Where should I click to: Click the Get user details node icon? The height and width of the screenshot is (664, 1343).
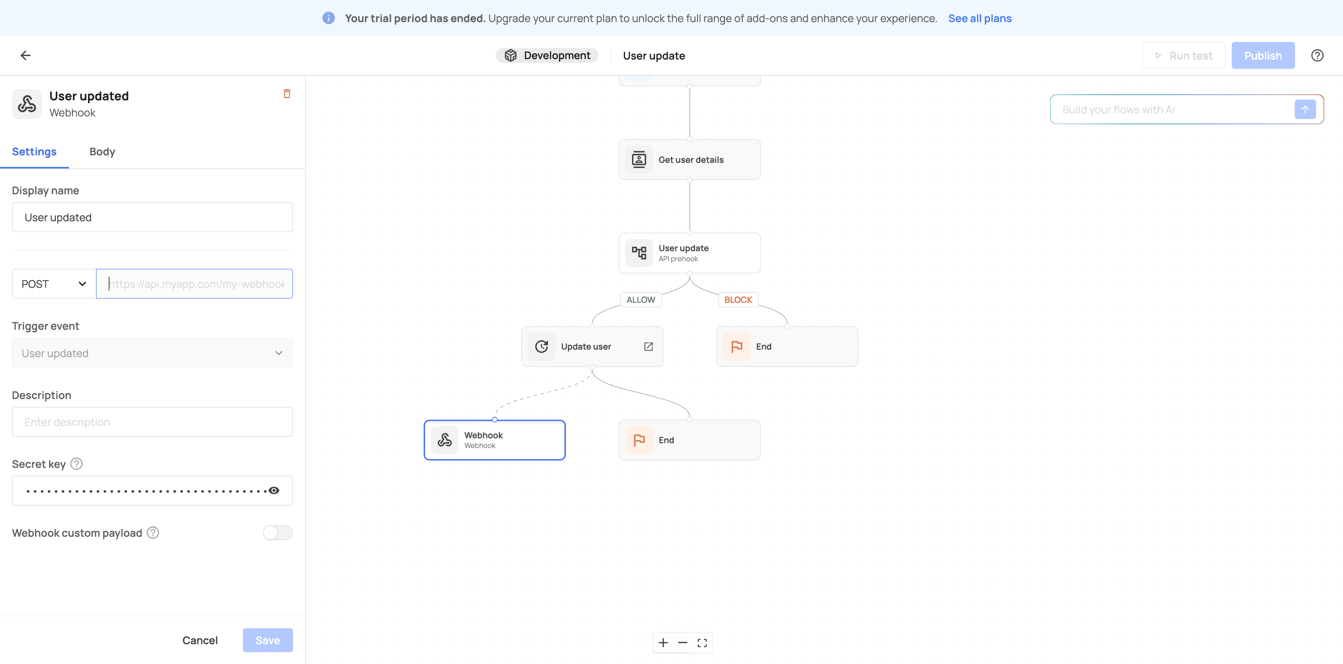(639, 159)
